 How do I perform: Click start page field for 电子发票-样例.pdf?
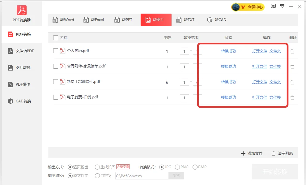tap(185, 98)
